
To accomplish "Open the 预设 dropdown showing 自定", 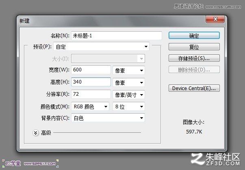I will coord(101,47).
